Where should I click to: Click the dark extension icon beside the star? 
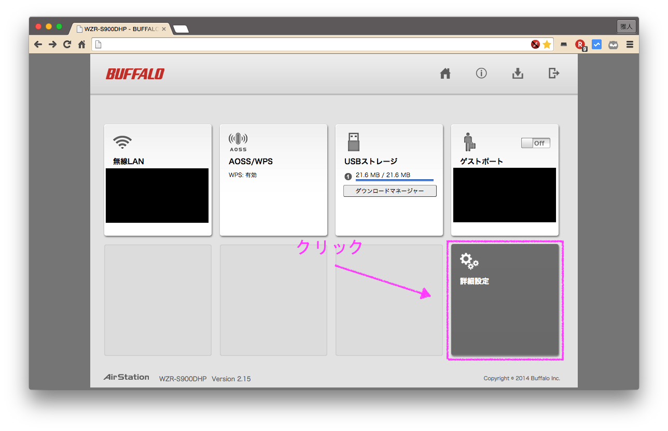(x=563, y=45)
